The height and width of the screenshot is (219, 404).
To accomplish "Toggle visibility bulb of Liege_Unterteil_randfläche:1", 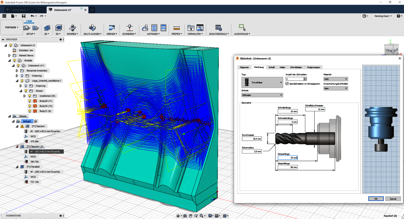I will [x=22, y=81].
